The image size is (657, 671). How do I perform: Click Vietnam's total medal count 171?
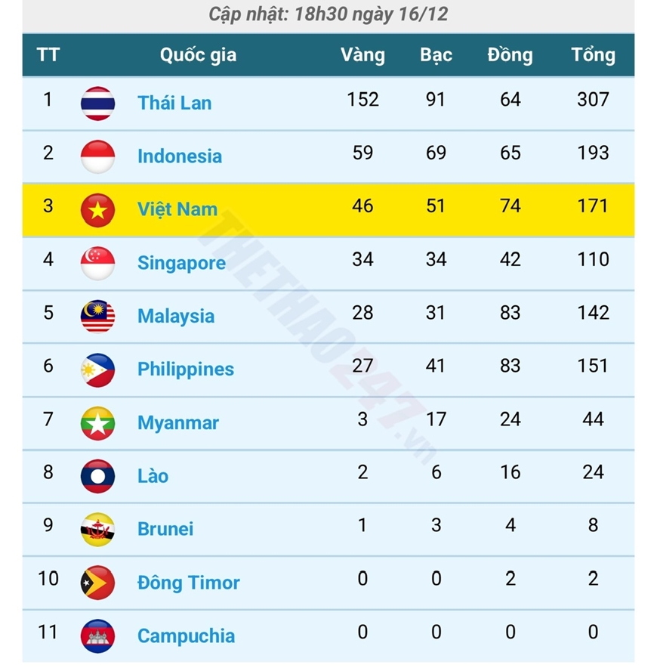(x=593, y=206)
